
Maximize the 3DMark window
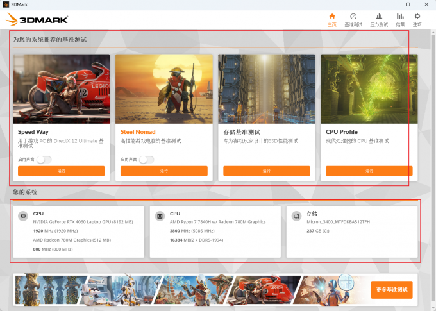click(x=408, y=4)
